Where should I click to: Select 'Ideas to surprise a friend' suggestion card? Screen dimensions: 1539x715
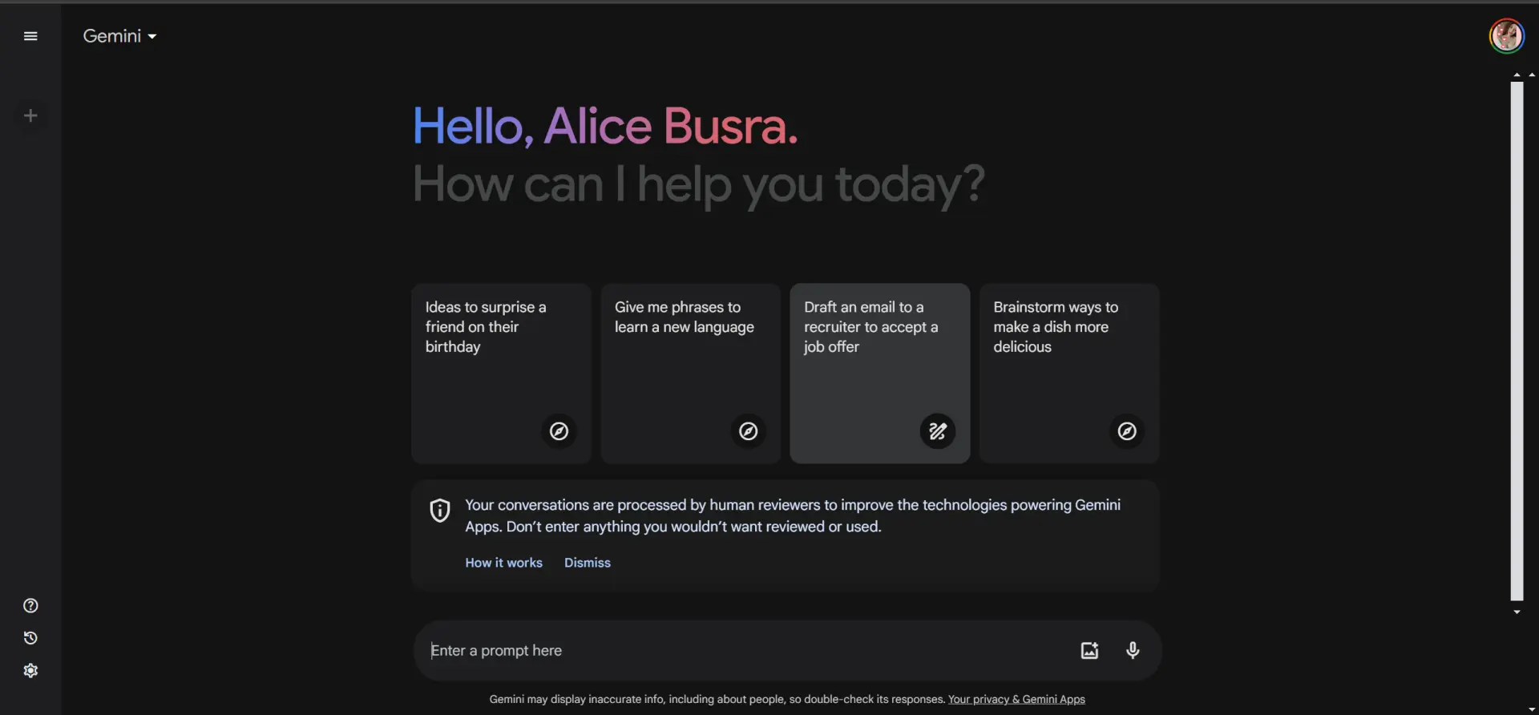pyautogui.click(x=501, y=374)
